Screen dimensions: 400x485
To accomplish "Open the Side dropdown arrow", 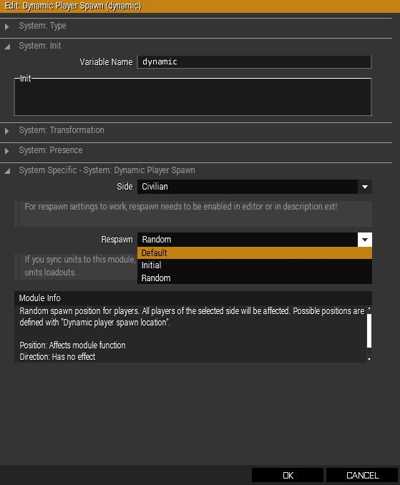I will pos(365,187).
